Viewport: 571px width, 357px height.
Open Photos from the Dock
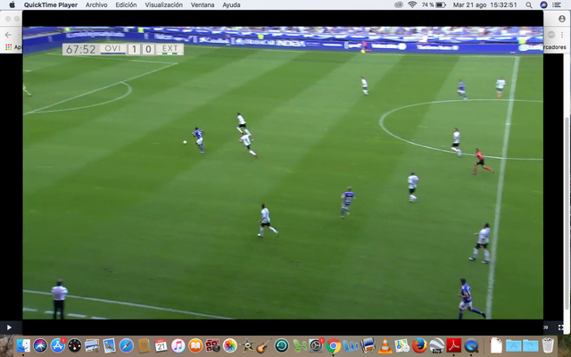(230, 345)
